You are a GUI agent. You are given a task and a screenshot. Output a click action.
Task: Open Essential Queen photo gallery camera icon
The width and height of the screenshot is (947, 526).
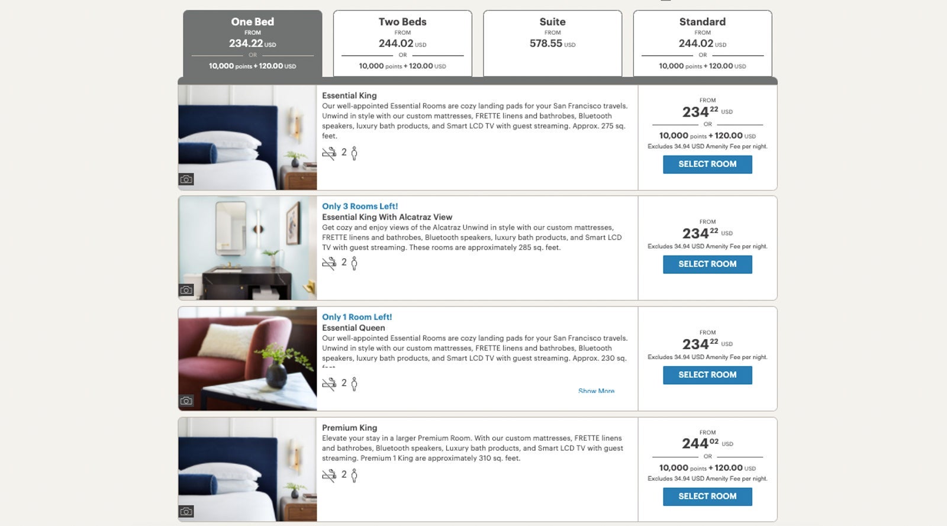tap(186, 401)
